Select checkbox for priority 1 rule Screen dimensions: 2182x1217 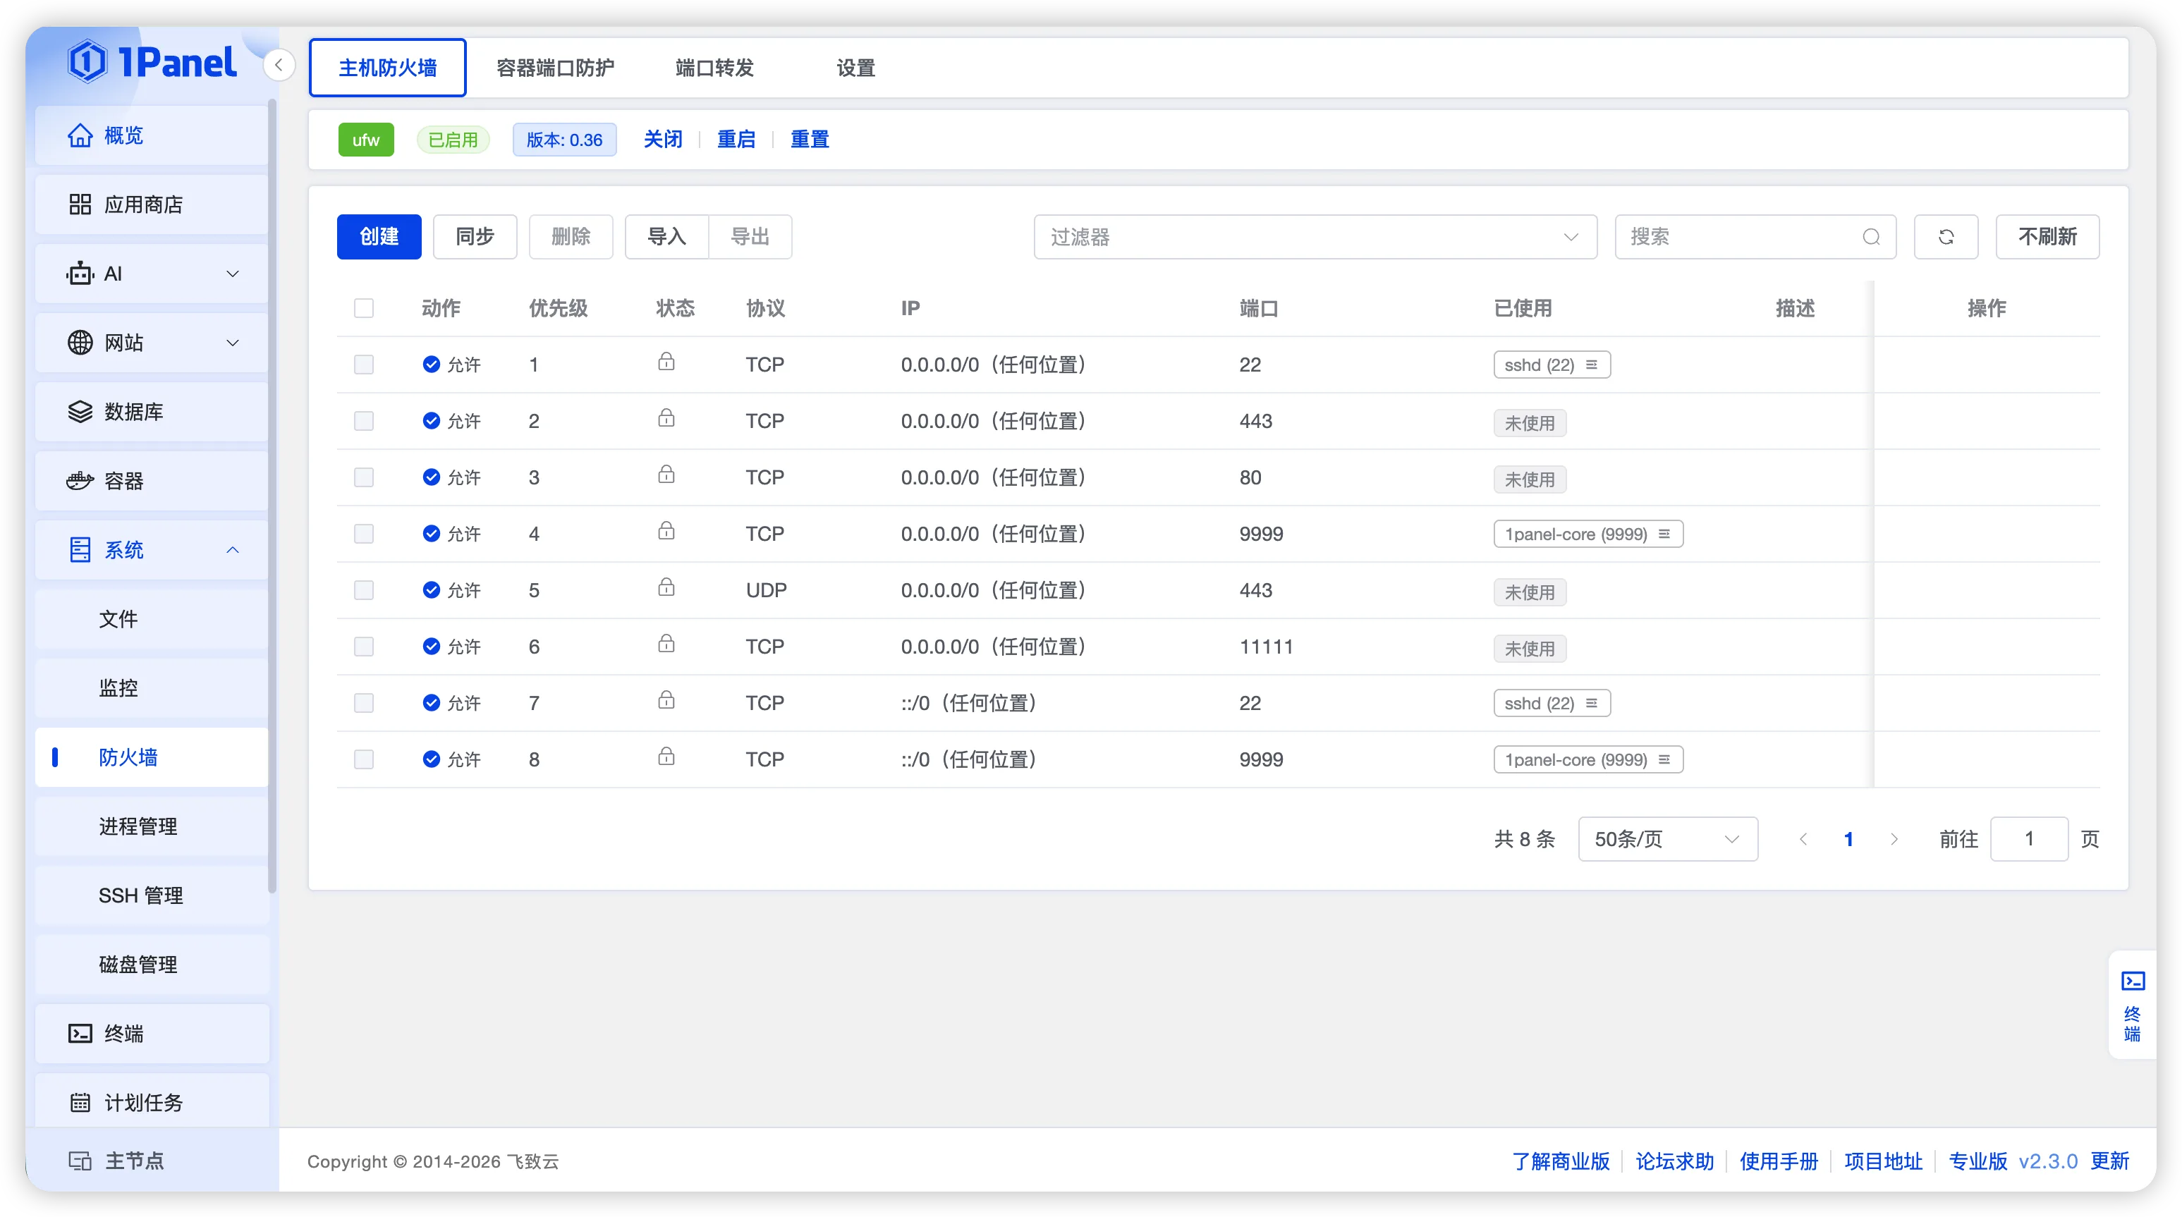click(x=363, y=365)
